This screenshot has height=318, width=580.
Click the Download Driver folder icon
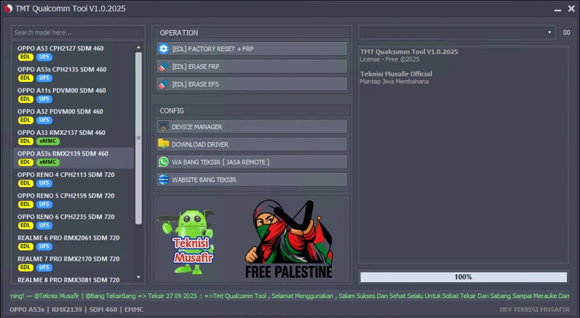click(164, 145)
